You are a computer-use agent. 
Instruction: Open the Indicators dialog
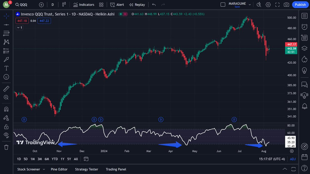click(x=84, y=5)
